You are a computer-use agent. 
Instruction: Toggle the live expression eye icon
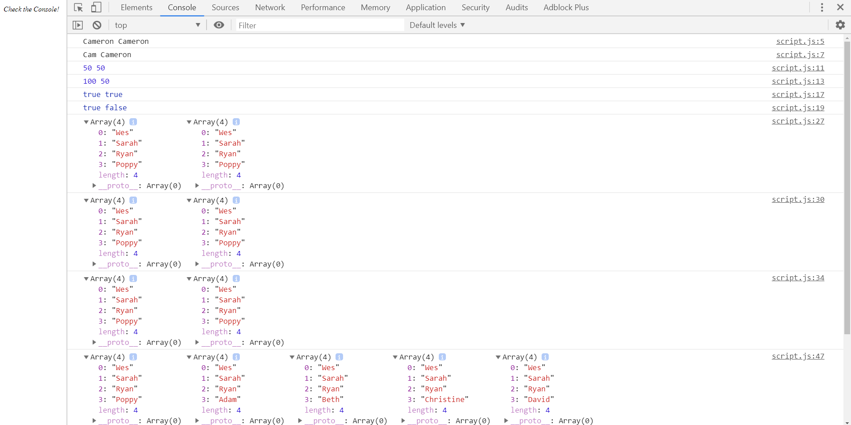219,25
